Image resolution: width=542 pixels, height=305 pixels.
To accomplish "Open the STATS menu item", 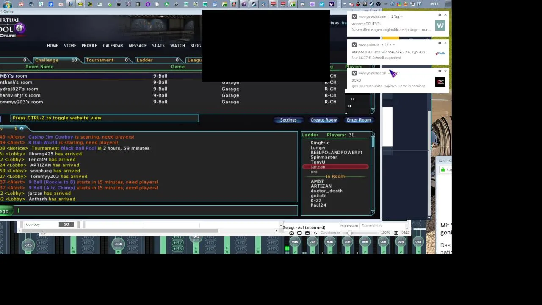I will 158,46.
